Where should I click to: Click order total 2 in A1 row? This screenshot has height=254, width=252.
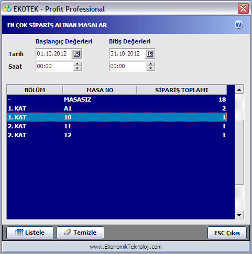[224, 108]
